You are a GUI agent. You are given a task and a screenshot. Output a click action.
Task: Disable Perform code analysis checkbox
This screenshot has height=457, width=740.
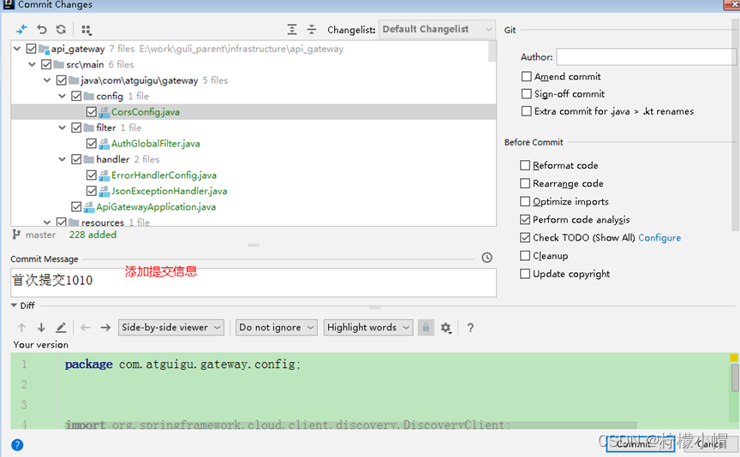point(525,219)
